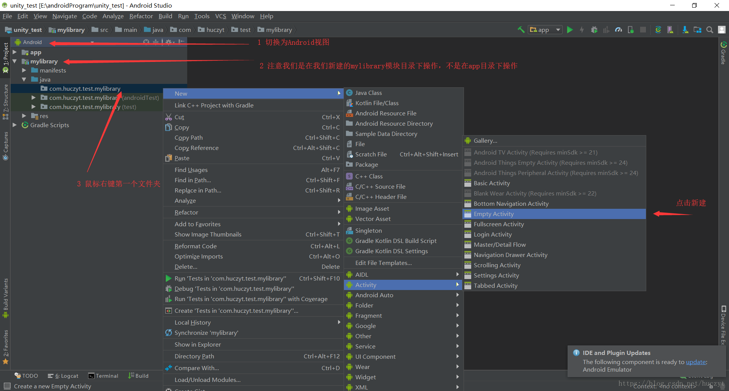Screen dimensions: 729x391
Task: Collapse the java folder node
Action: click(x=24, y=79)
